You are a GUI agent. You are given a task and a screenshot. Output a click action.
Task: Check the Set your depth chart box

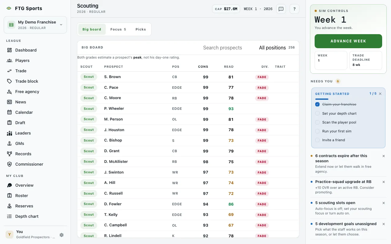pos(317,113)
